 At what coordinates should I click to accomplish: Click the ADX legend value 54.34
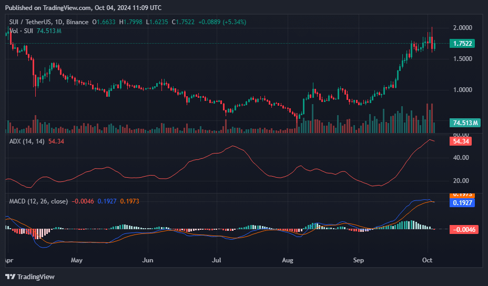click(x=56, y=141)
